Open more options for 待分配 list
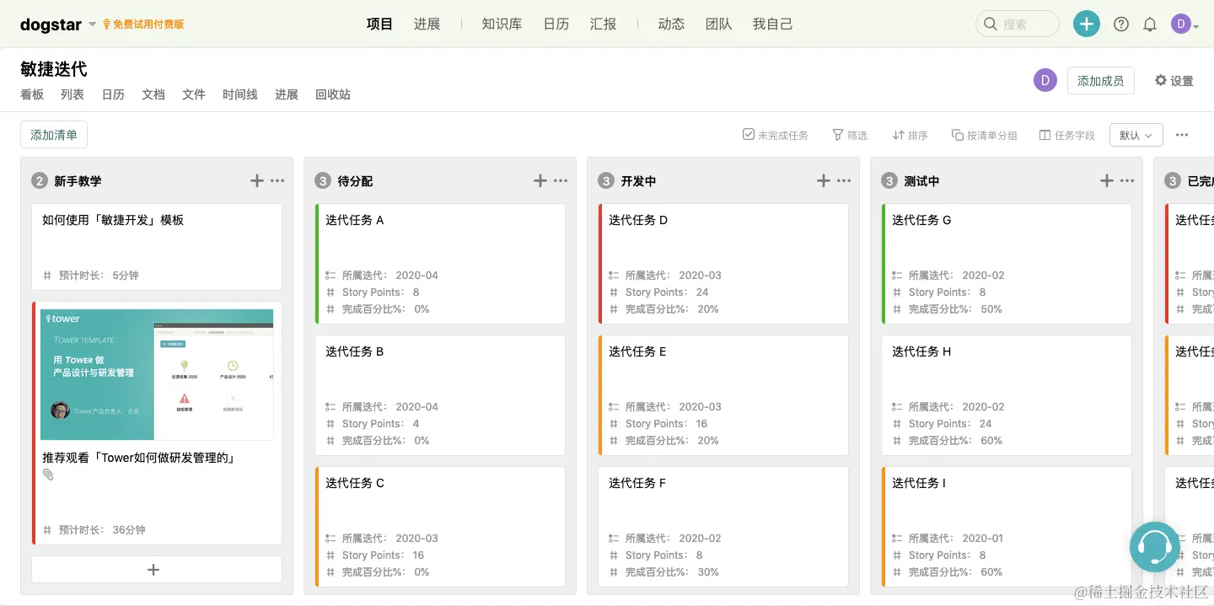This screenshot has width=1214, height=606. click(561, 180)
